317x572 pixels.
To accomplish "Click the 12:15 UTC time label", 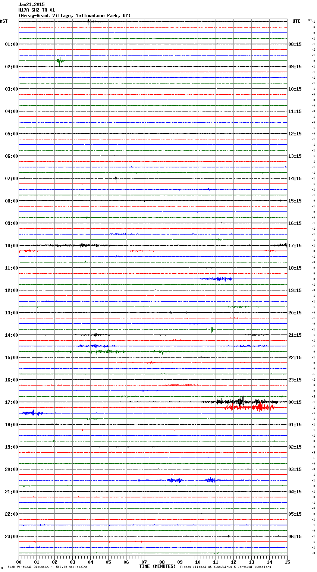I will 295,134.
